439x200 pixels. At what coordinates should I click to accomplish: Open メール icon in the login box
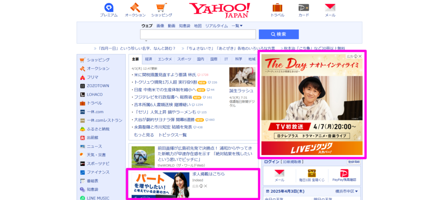tap(280, 173)
